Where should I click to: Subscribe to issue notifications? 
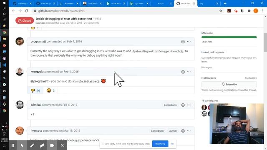[x=229, y=84]
